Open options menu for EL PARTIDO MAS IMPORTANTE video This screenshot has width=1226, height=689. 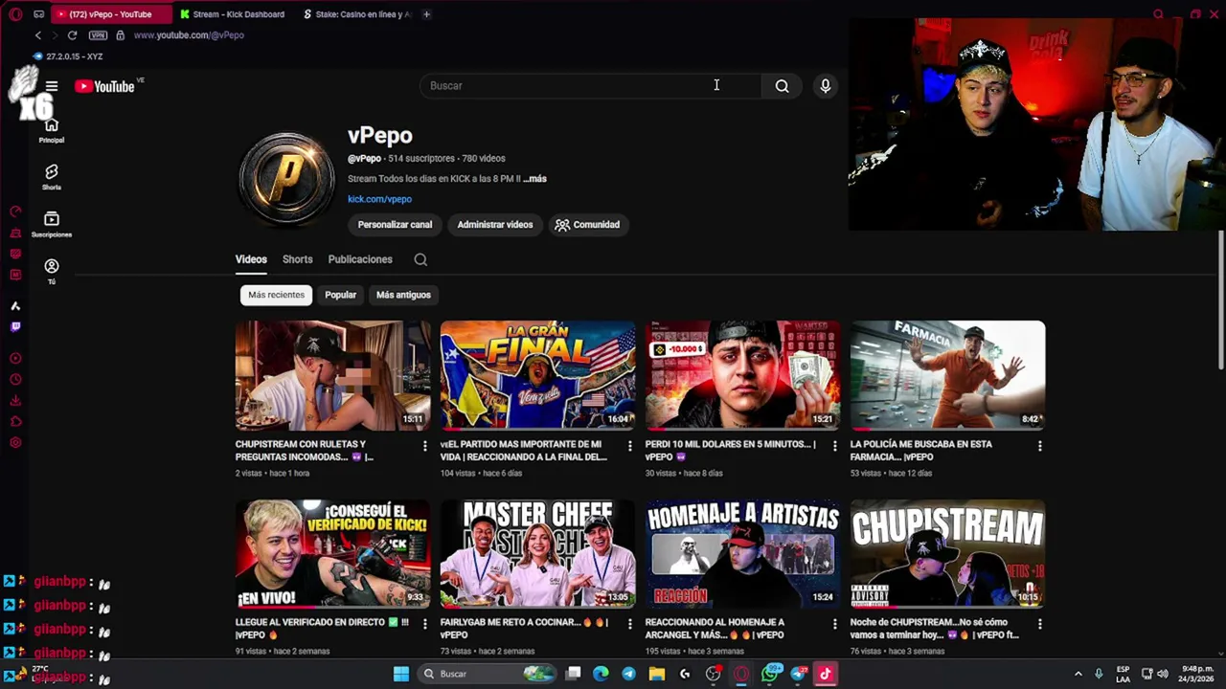(x=629, y=446)
